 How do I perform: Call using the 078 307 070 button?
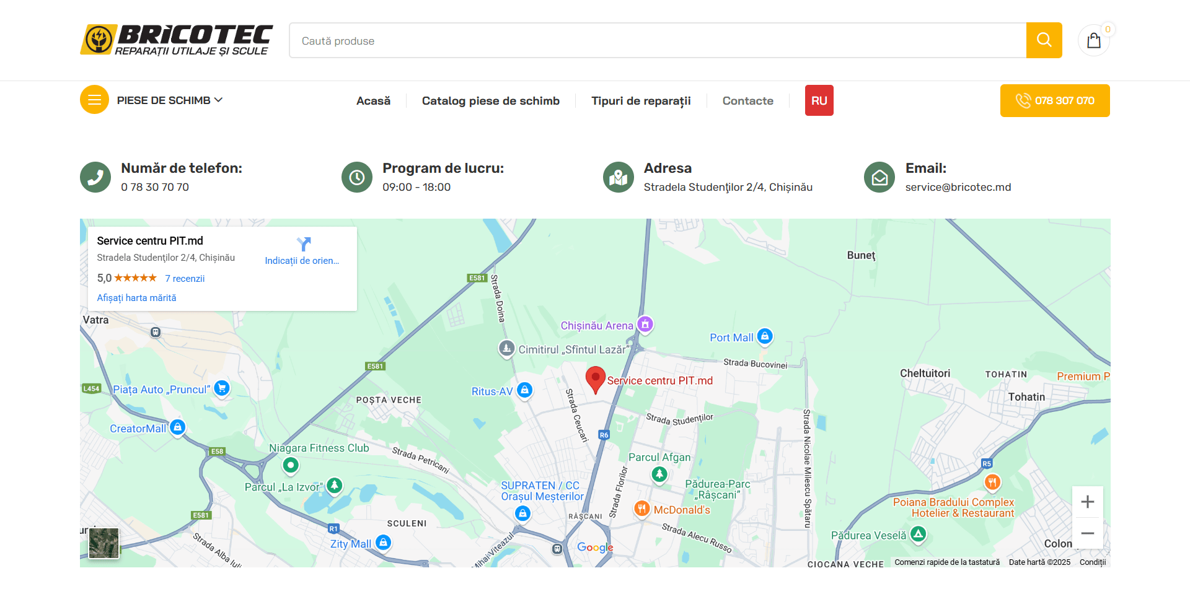[1055, 100]
